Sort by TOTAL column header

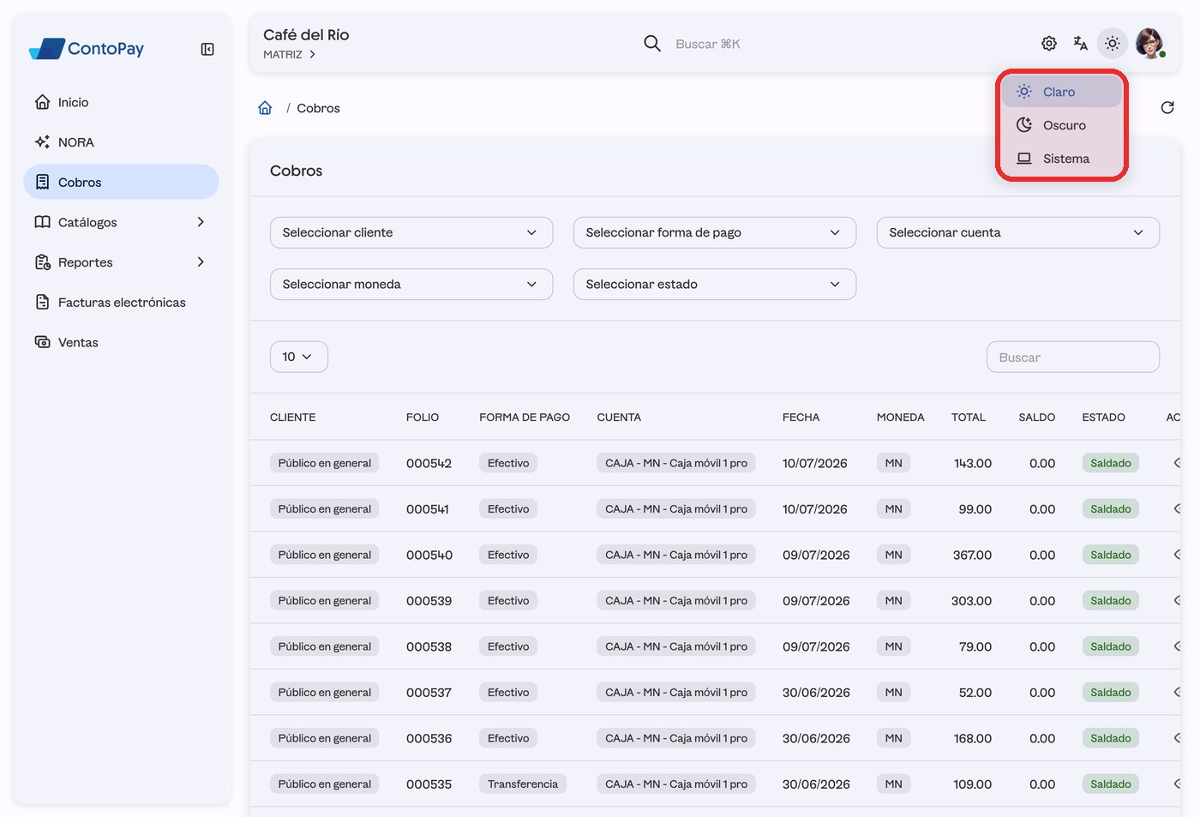tap(969, 418)
